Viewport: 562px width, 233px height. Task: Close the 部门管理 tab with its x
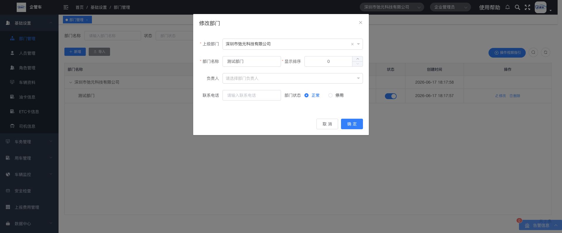87,20
